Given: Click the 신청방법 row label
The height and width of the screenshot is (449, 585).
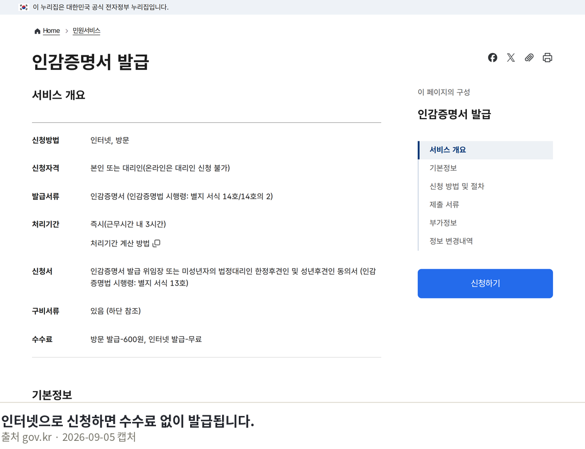Looking at the screenshot, I should click(45, 140).
